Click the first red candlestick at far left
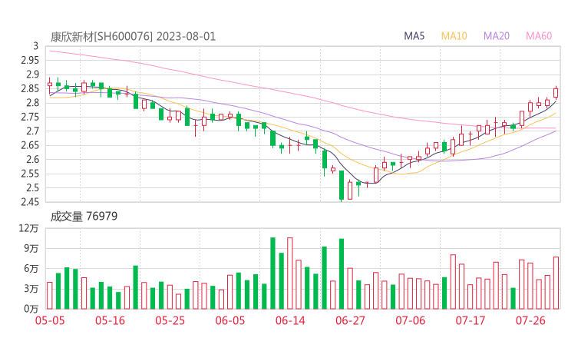This screenshot has height=338, width=568. coord(50,84)
